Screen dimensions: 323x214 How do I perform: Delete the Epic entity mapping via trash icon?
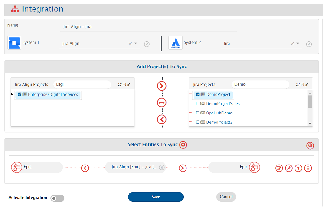(308, 168)
